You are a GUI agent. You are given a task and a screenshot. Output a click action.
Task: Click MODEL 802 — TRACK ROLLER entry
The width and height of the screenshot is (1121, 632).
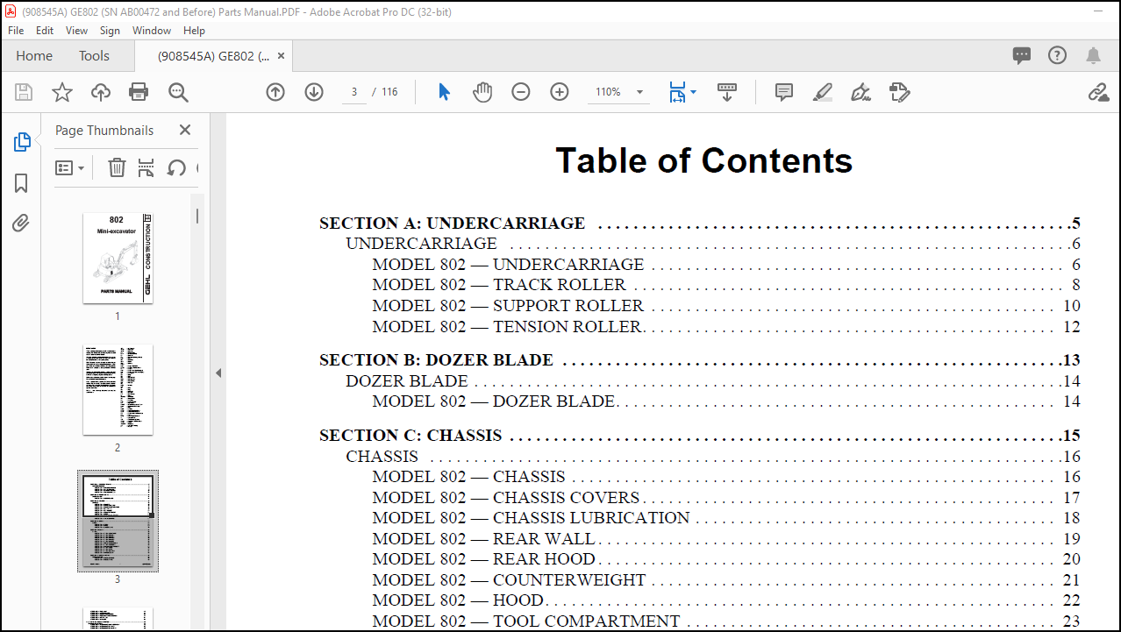[726, 285]
